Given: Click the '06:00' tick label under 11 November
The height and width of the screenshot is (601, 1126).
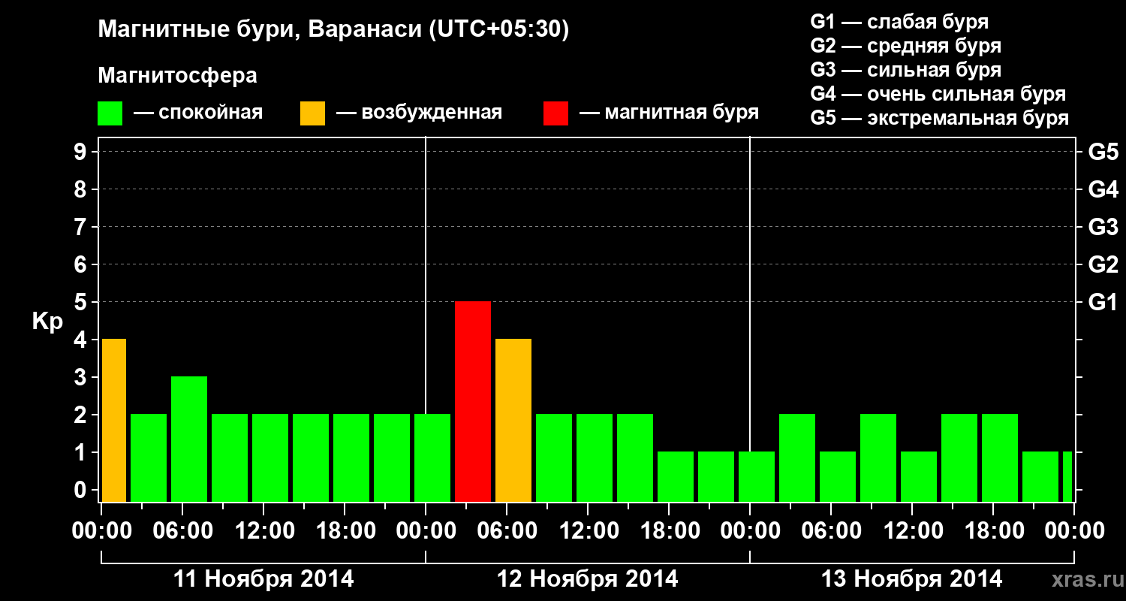Looking at the screenshot, I should click(x=182, y=531).
